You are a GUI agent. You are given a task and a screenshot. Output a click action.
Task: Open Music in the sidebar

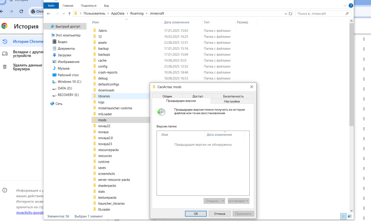[x=61, y=68]
